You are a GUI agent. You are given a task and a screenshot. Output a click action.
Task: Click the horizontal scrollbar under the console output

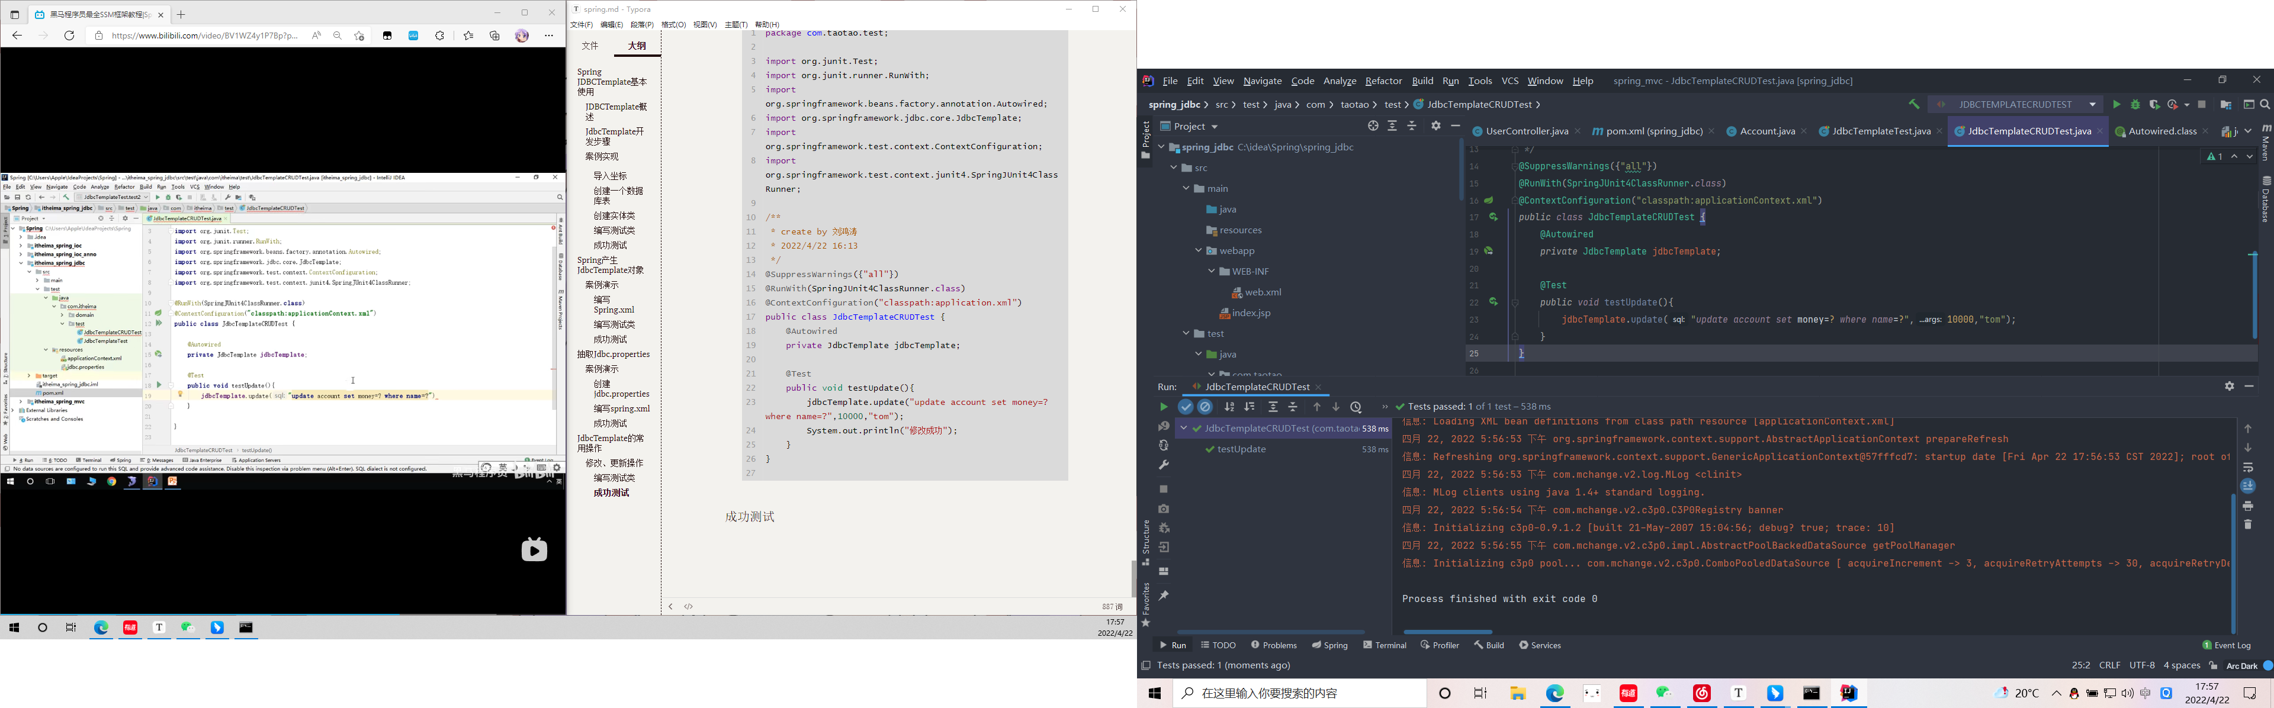coord(1448,632)
